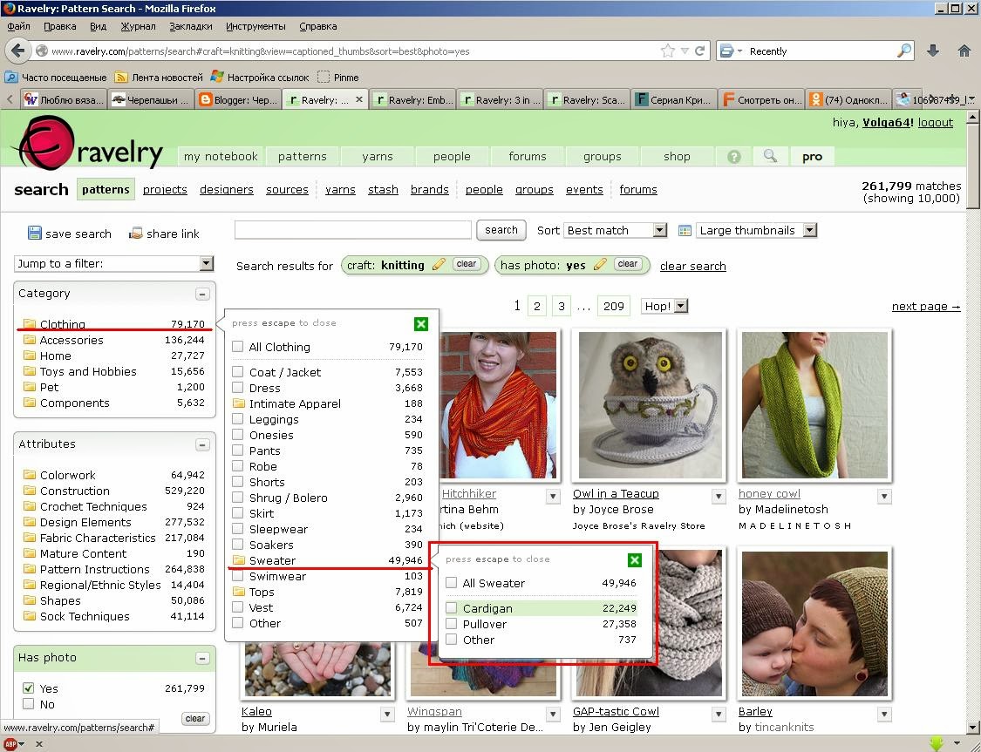Collapse the Attributes panel
Image resolution: width=981 pixels, height=752 pixels.
(202, 444)
